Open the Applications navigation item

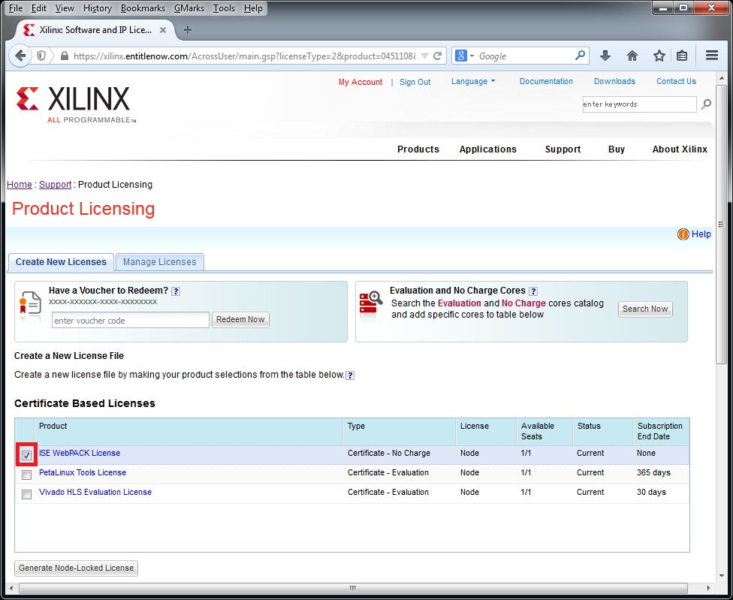(488, 149)
